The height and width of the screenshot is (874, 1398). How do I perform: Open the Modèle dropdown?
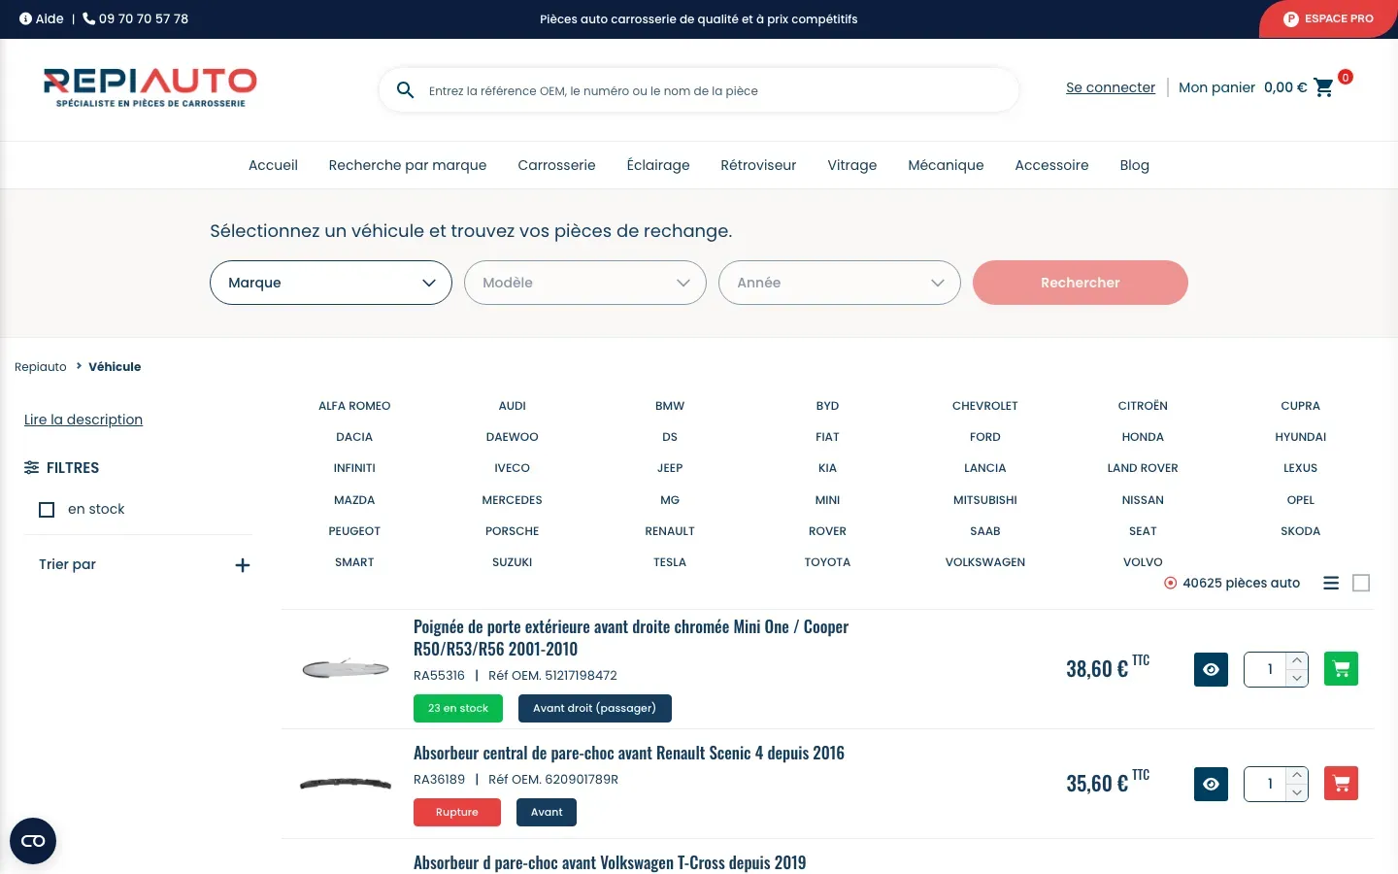point(585,283)
